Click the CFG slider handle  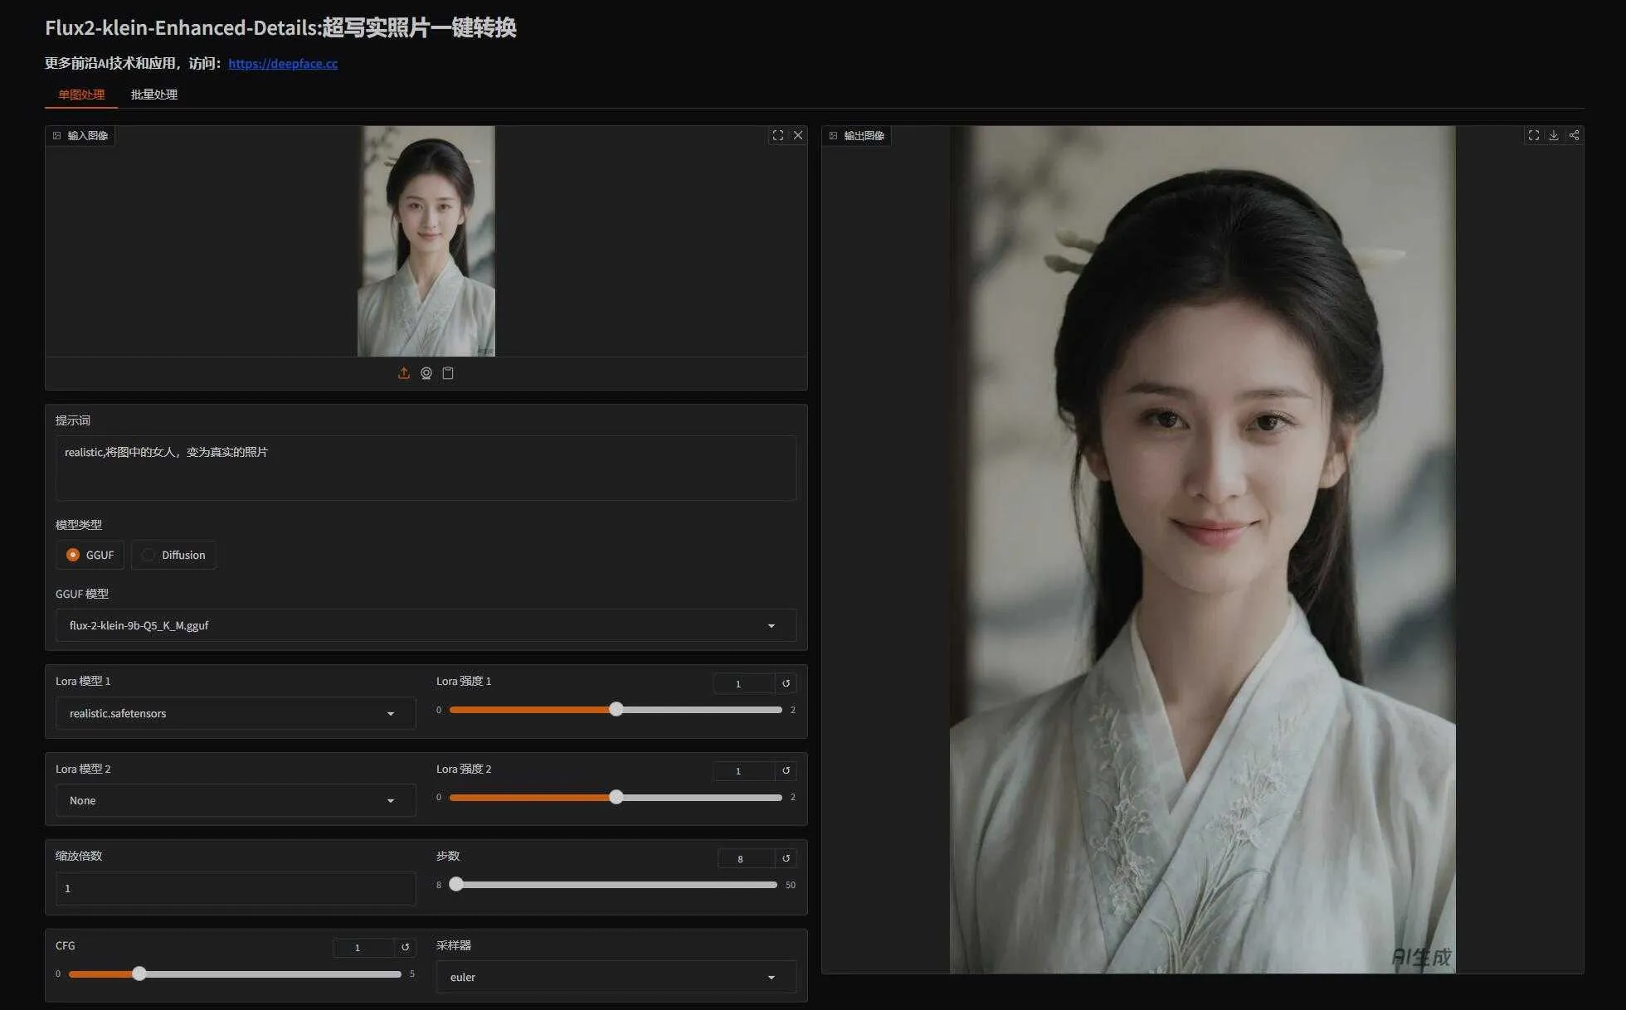pyautogui.click(x=139, y=974)
